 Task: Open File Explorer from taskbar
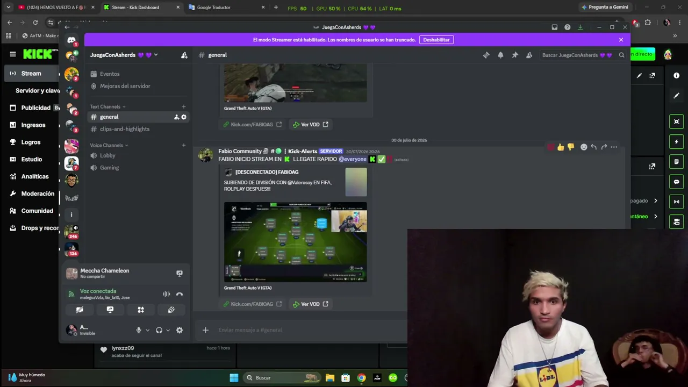330,378
